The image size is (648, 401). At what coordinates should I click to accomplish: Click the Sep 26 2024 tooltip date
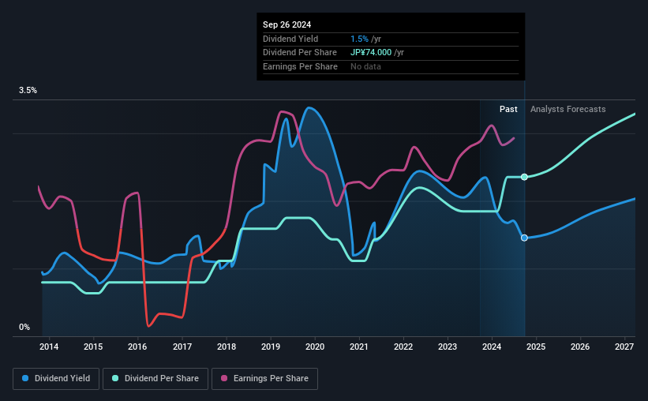point(287,24)
